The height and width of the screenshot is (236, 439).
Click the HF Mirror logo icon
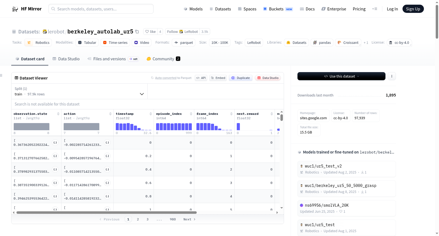pos(15,9)
